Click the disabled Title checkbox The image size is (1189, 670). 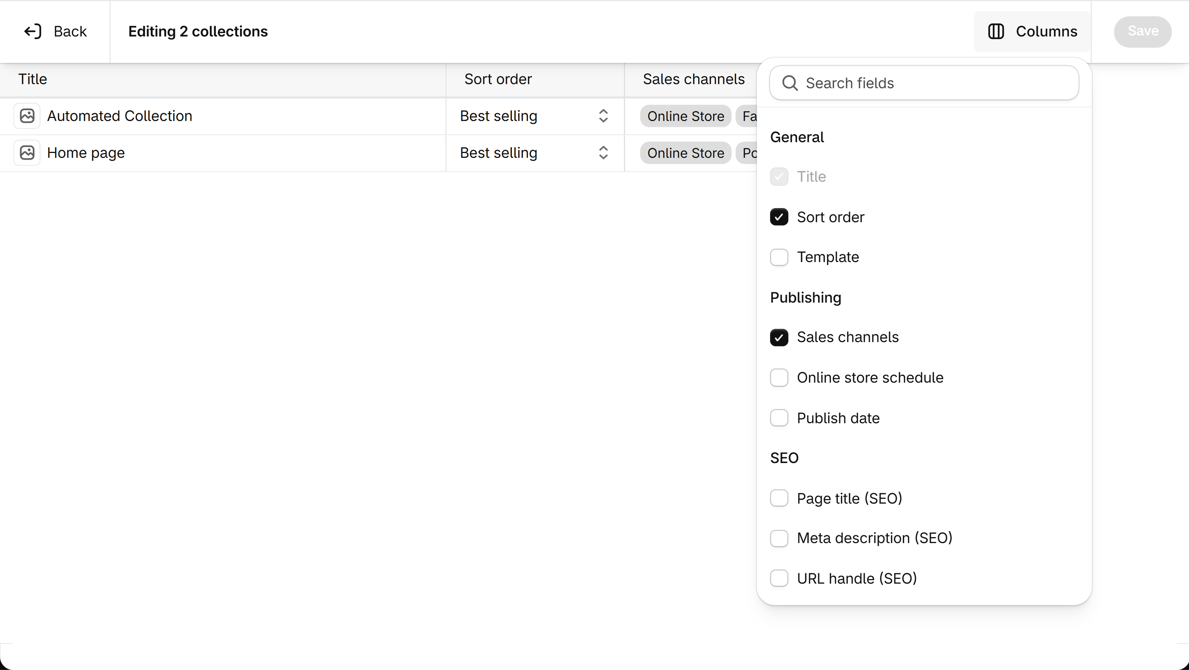(x=779, y=177)
